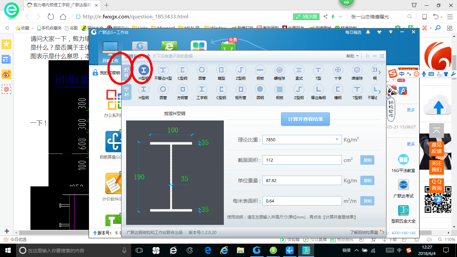The height and width of the screenshot is (257, 457).
Task: Open the 收藏 favorites bookmark menu
Action: 24,28
